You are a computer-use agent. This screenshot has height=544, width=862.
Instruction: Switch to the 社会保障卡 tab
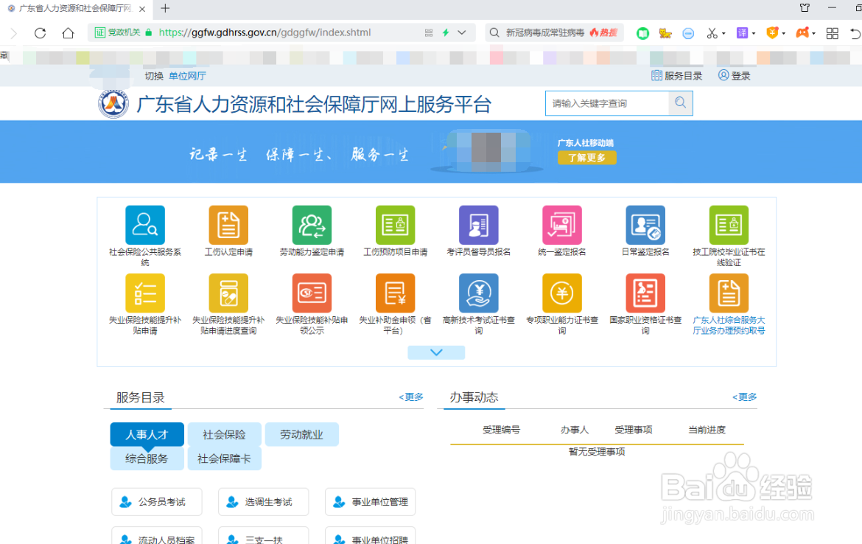click(x=224, y=458)
